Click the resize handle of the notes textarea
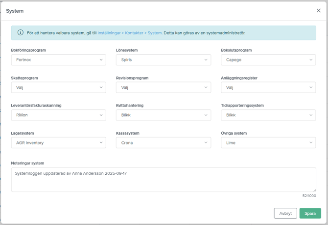 (x=314, y=190)
